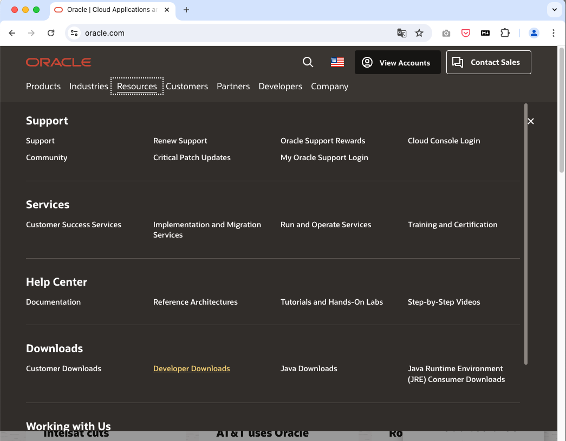Open Oracle Support Rewards link
This screenshot has width=566, height=441.
[323, 141]
